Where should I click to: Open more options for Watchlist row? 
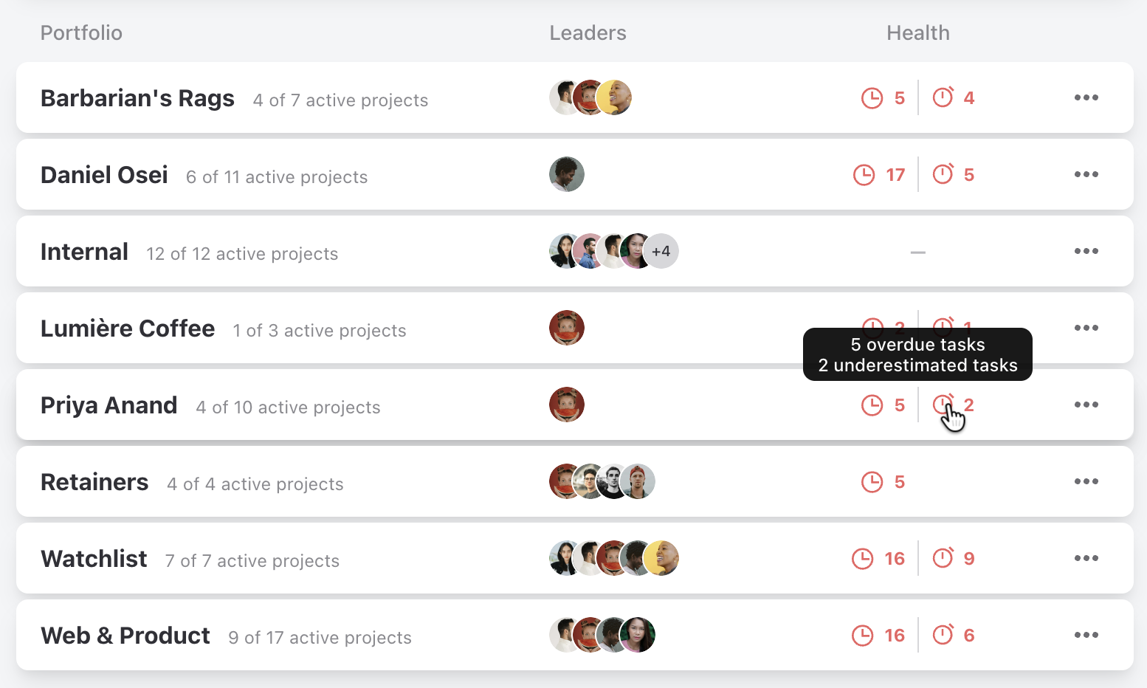click(1086, 558)
